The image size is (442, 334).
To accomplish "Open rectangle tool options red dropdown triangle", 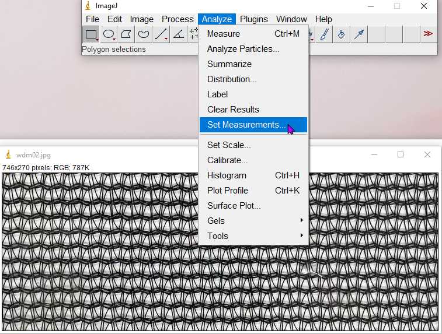I will pyautogui.click(x=97, y=40).
